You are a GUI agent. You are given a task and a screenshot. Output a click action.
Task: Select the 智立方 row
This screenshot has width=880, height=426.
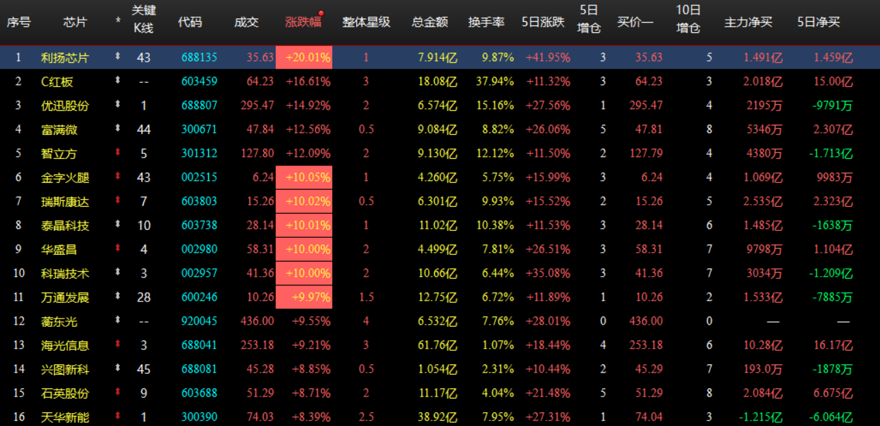59,153
